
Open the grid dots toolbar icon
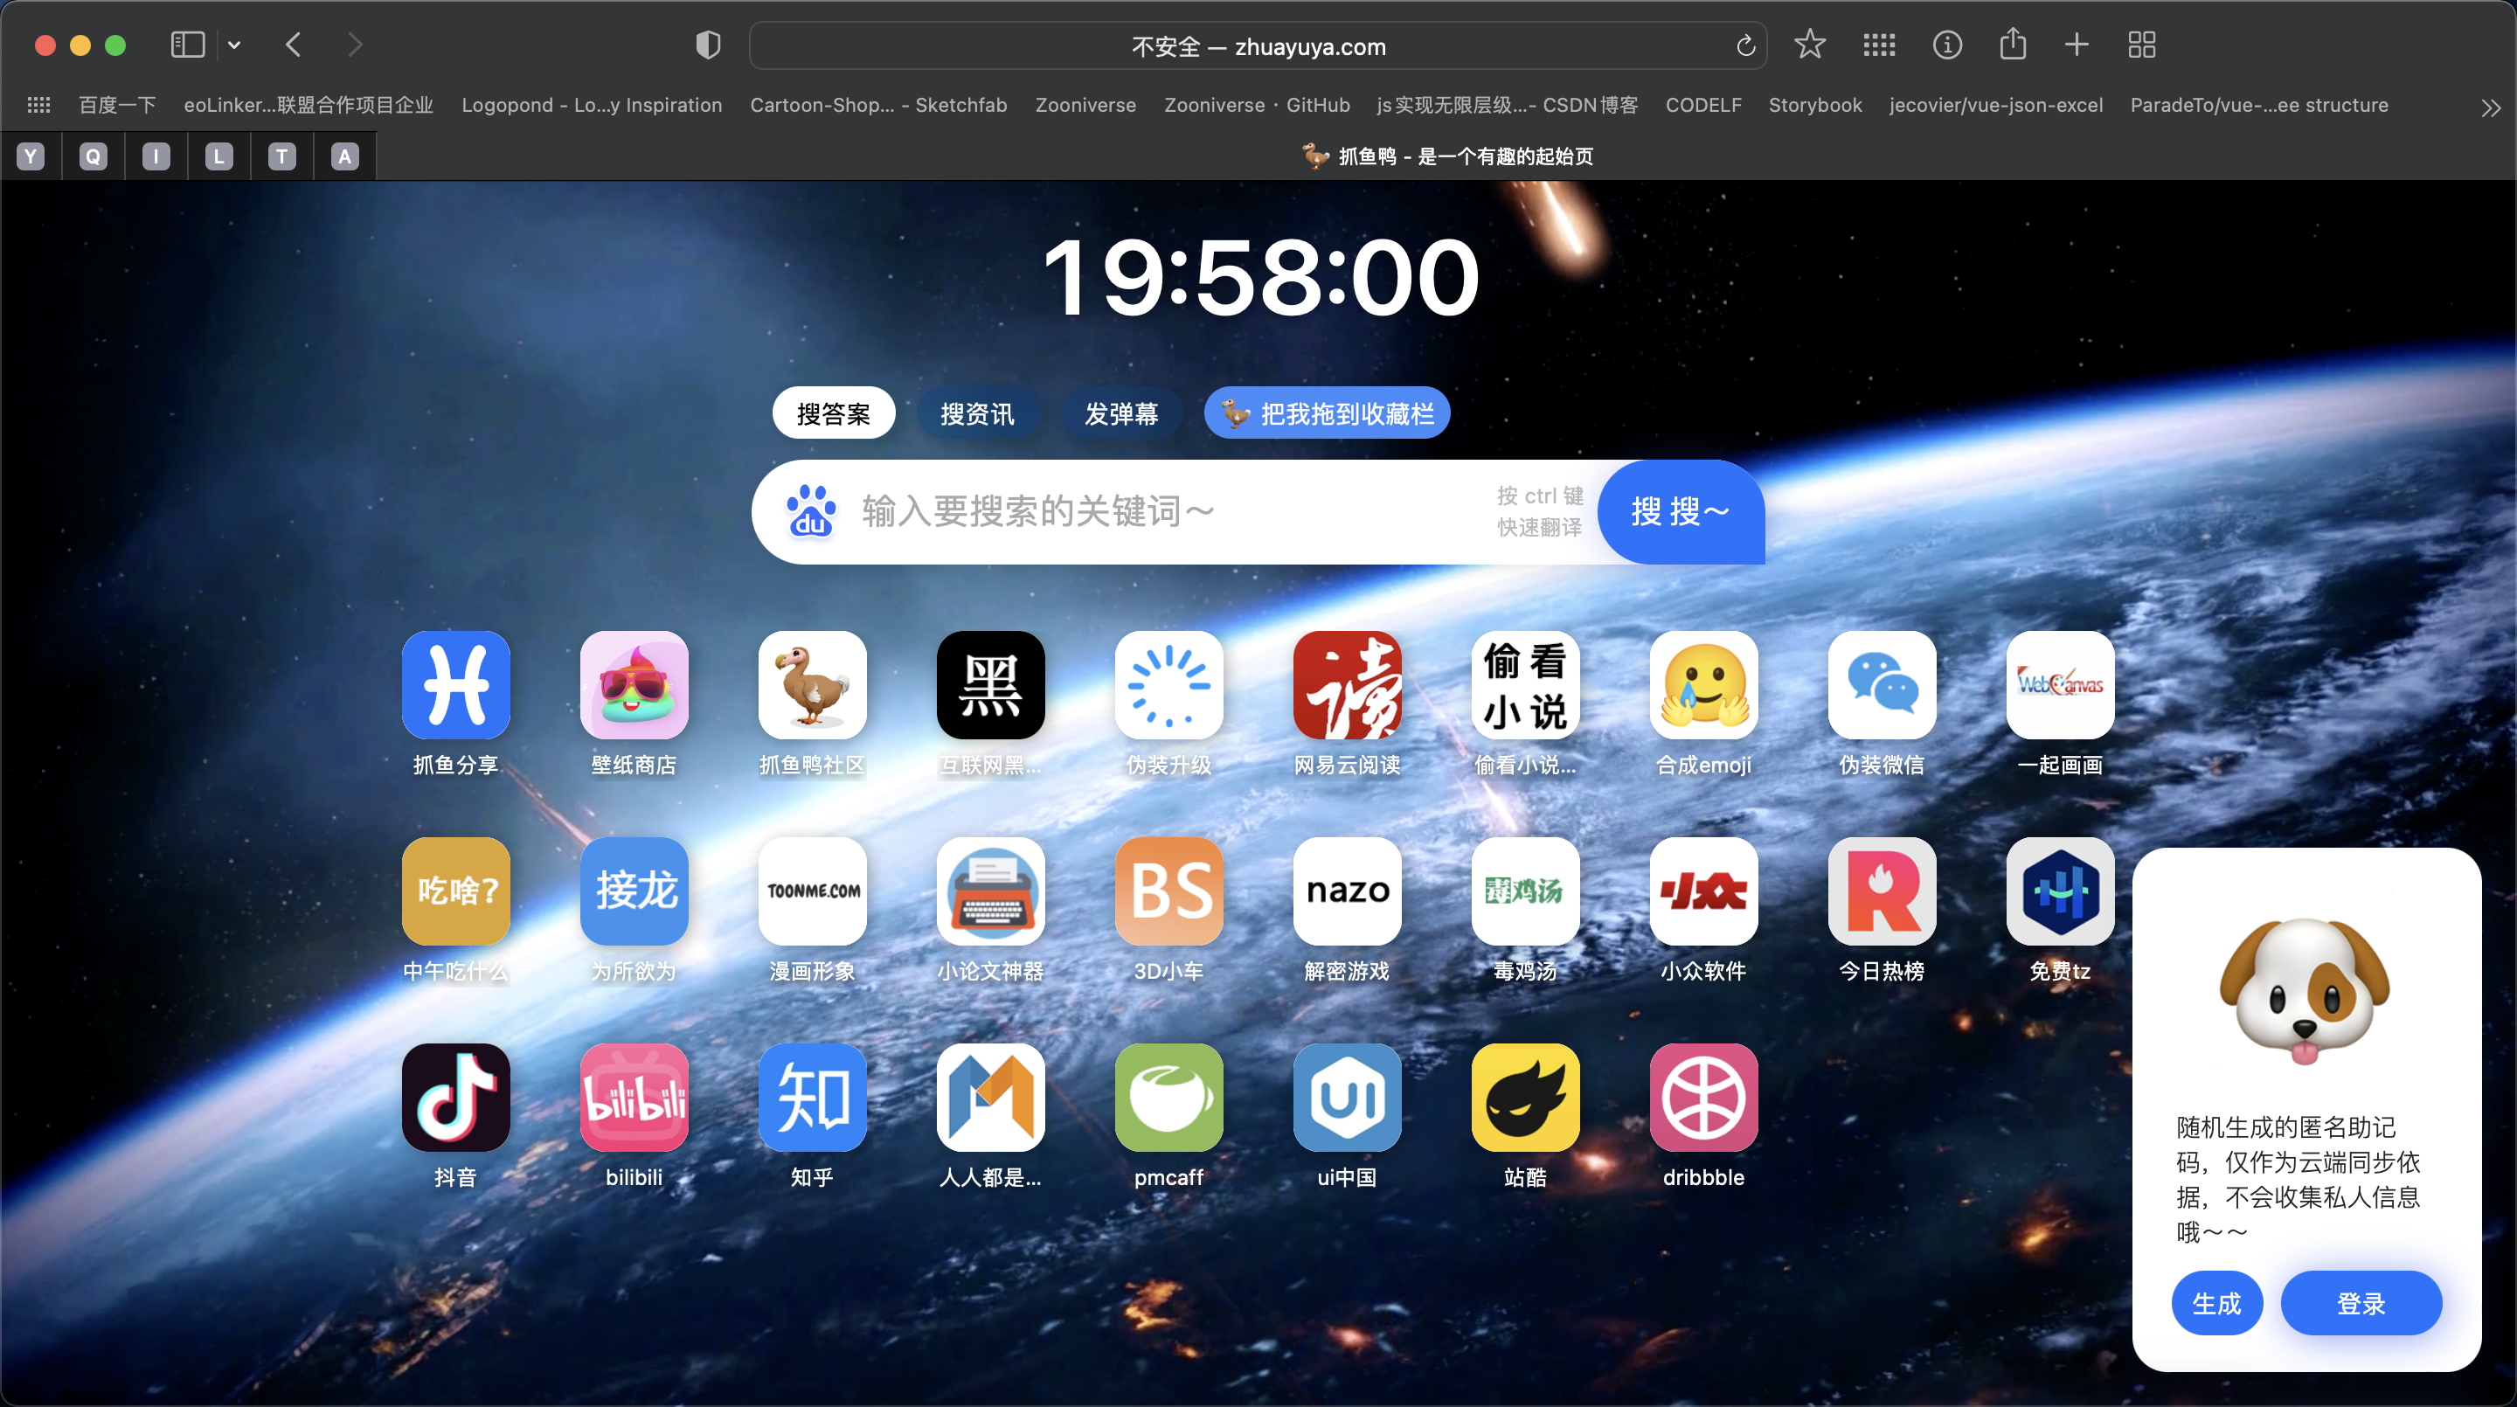pos(1878,44)
